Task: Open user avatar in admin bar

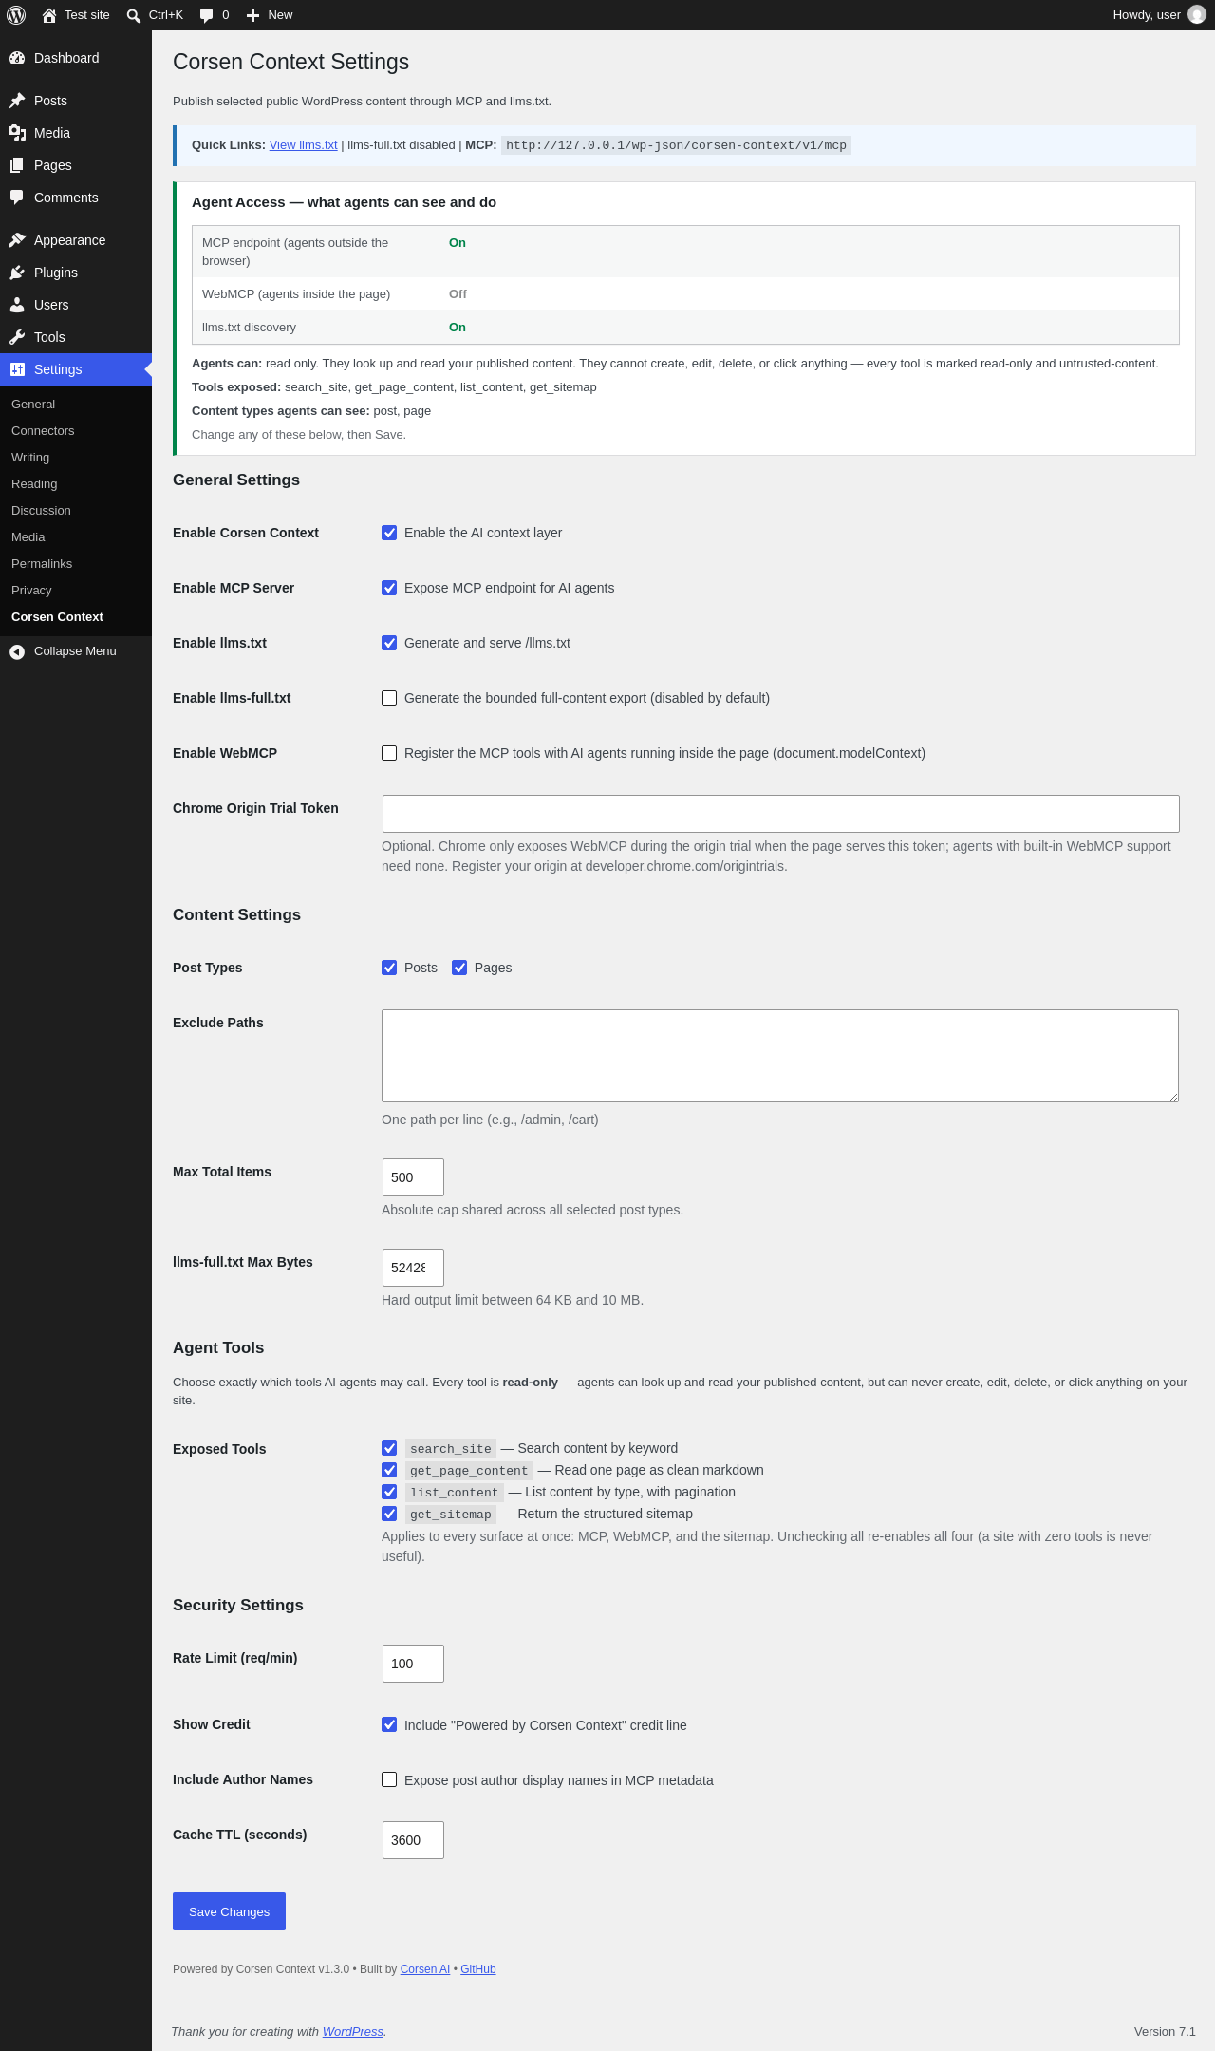Action: coord(1197,15)
